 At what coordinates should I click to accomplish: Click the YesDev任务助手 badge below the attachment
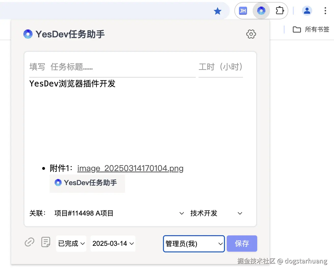[x=87, y=183]
